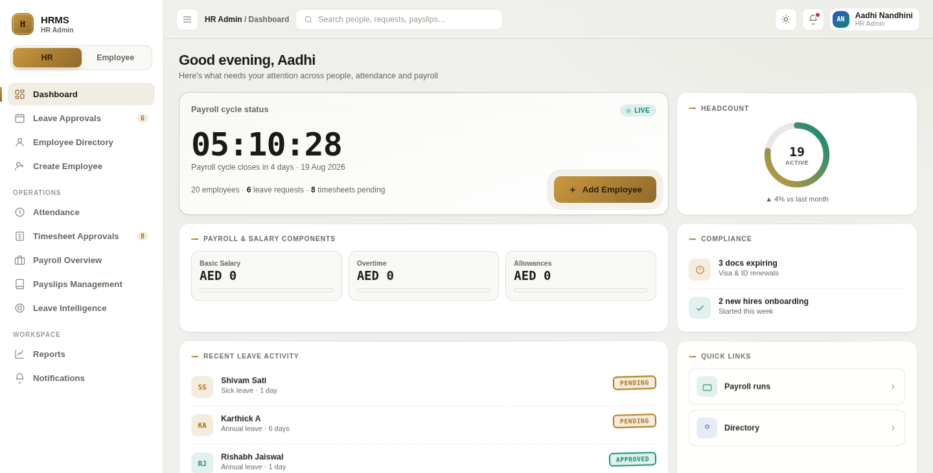Click the AN user avatar

click(x=841, y=19)
